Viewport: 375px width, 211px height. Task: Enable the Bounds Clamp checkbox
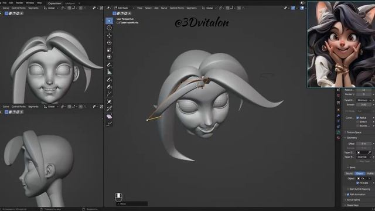pos(358,125)
